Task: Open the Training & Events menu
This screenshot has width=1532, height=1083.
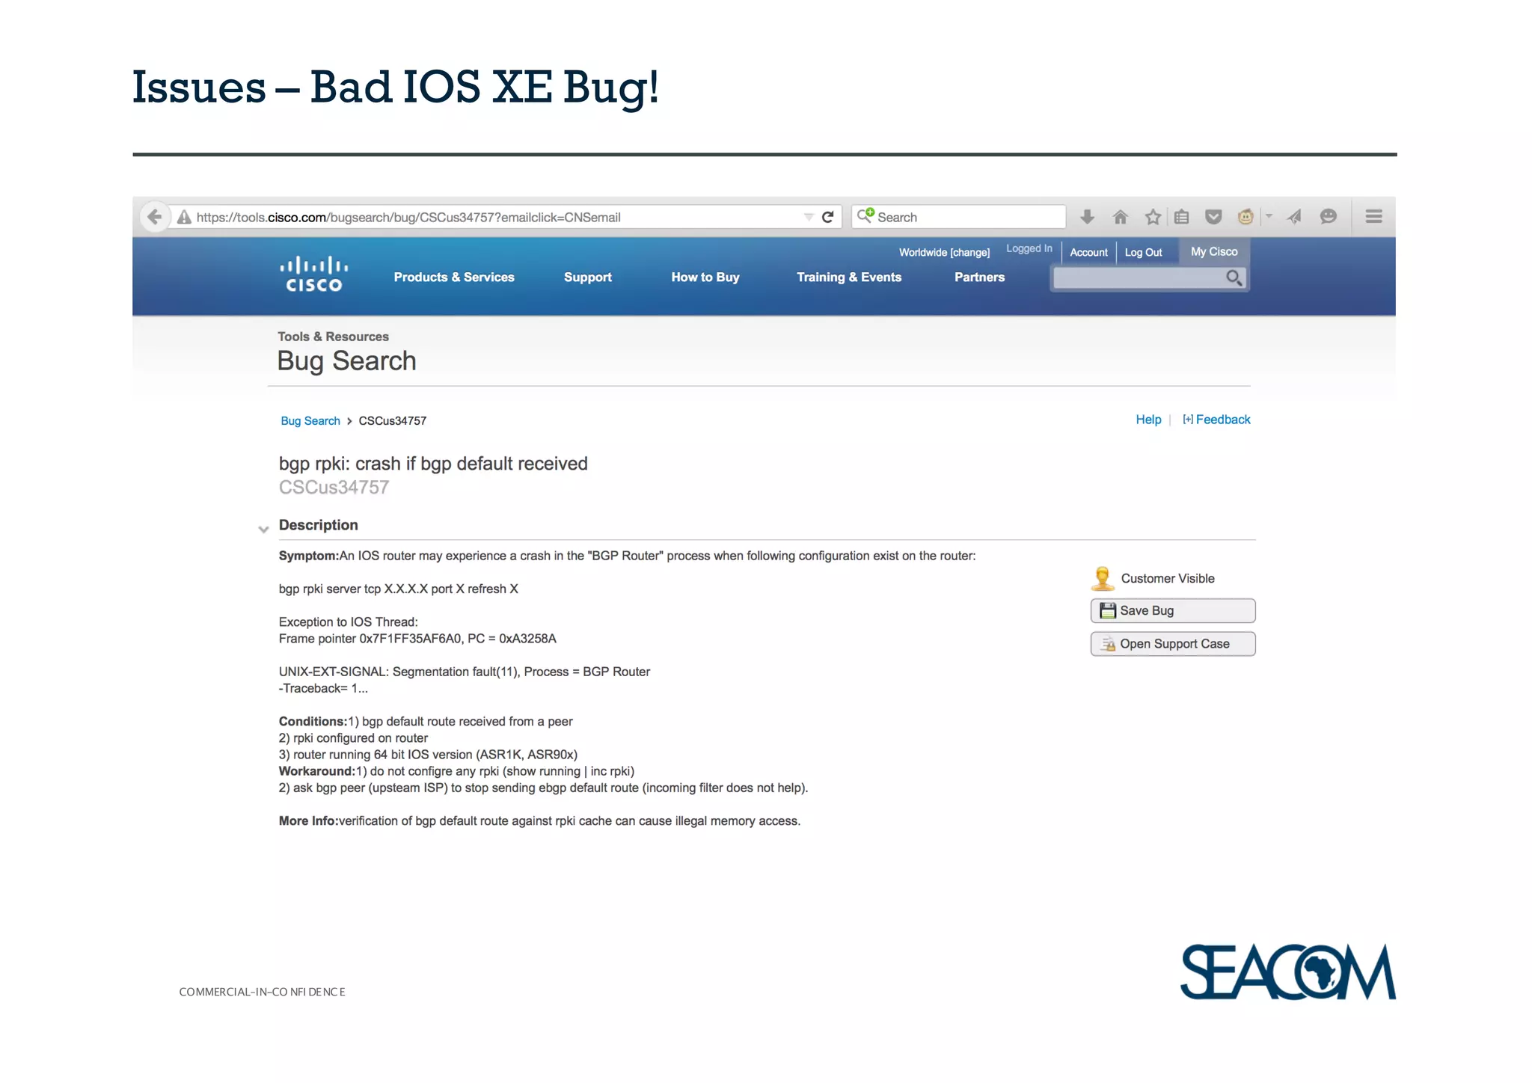Action: [849, 277]
